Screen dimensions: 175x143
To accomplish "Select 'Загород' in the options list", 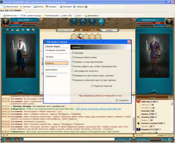I will [x=49, y=57].
